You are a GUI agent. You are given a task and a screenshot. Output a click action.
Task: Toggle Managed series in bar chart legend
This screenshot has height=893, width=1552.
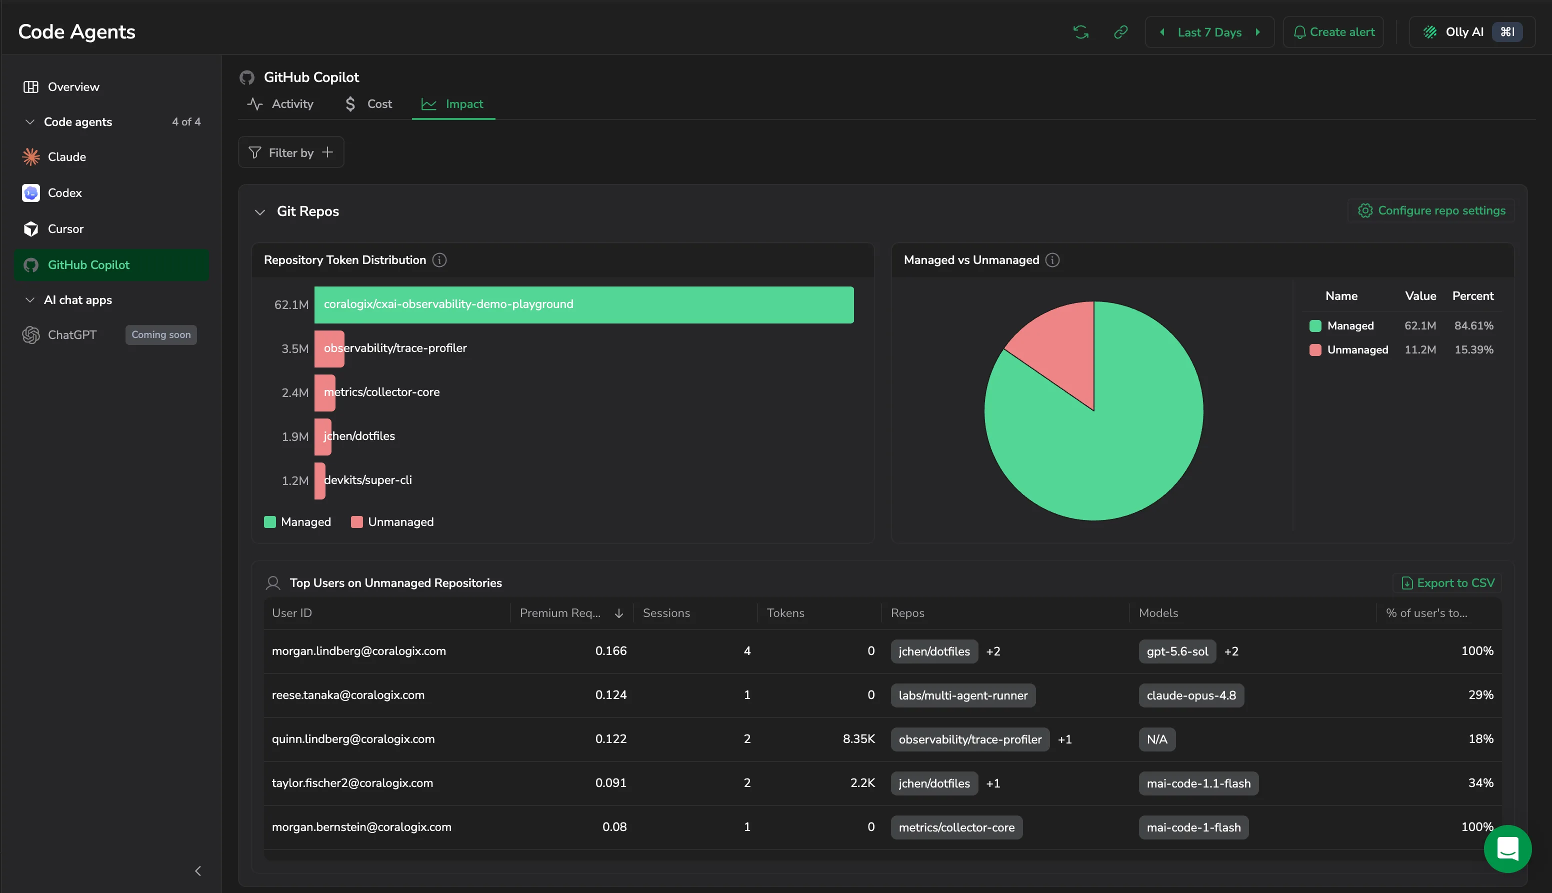tap(297, 522)
